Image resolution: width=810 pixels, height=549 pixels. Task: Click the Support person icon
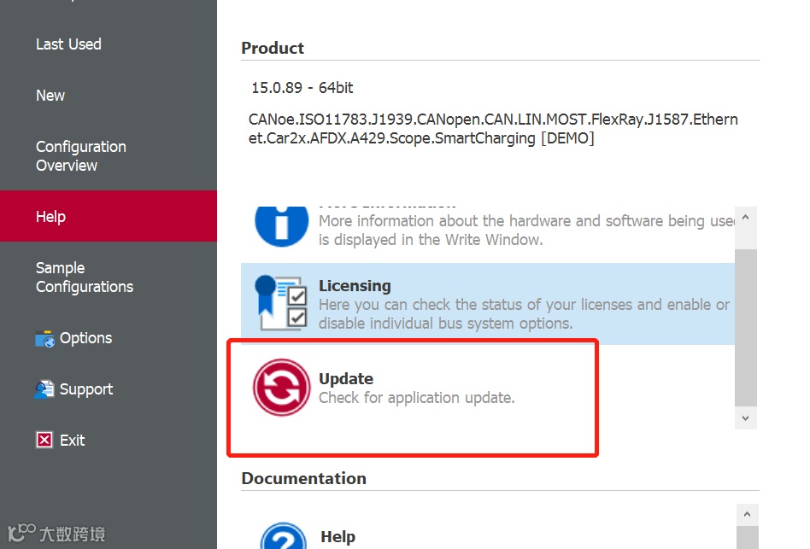(44, 389)
